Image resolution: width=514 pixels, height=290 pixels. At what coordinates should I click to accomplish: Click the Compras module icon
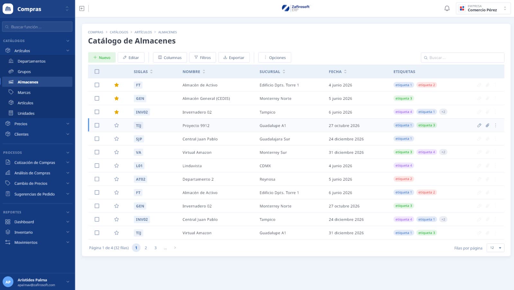coord(8,9)
